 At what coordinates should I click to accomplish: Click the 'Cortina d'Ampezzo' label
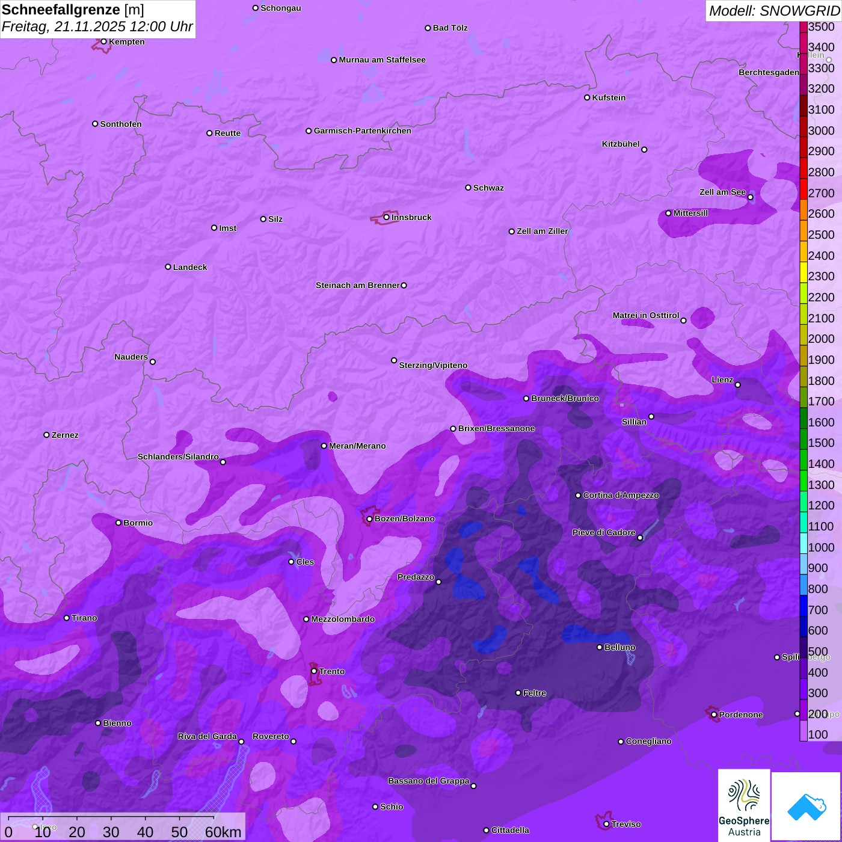[621, 495]
